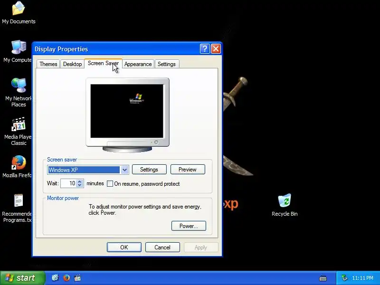This screenshot has width=380, height=285.
Task: Open Power options button
Action: (189, 226)
